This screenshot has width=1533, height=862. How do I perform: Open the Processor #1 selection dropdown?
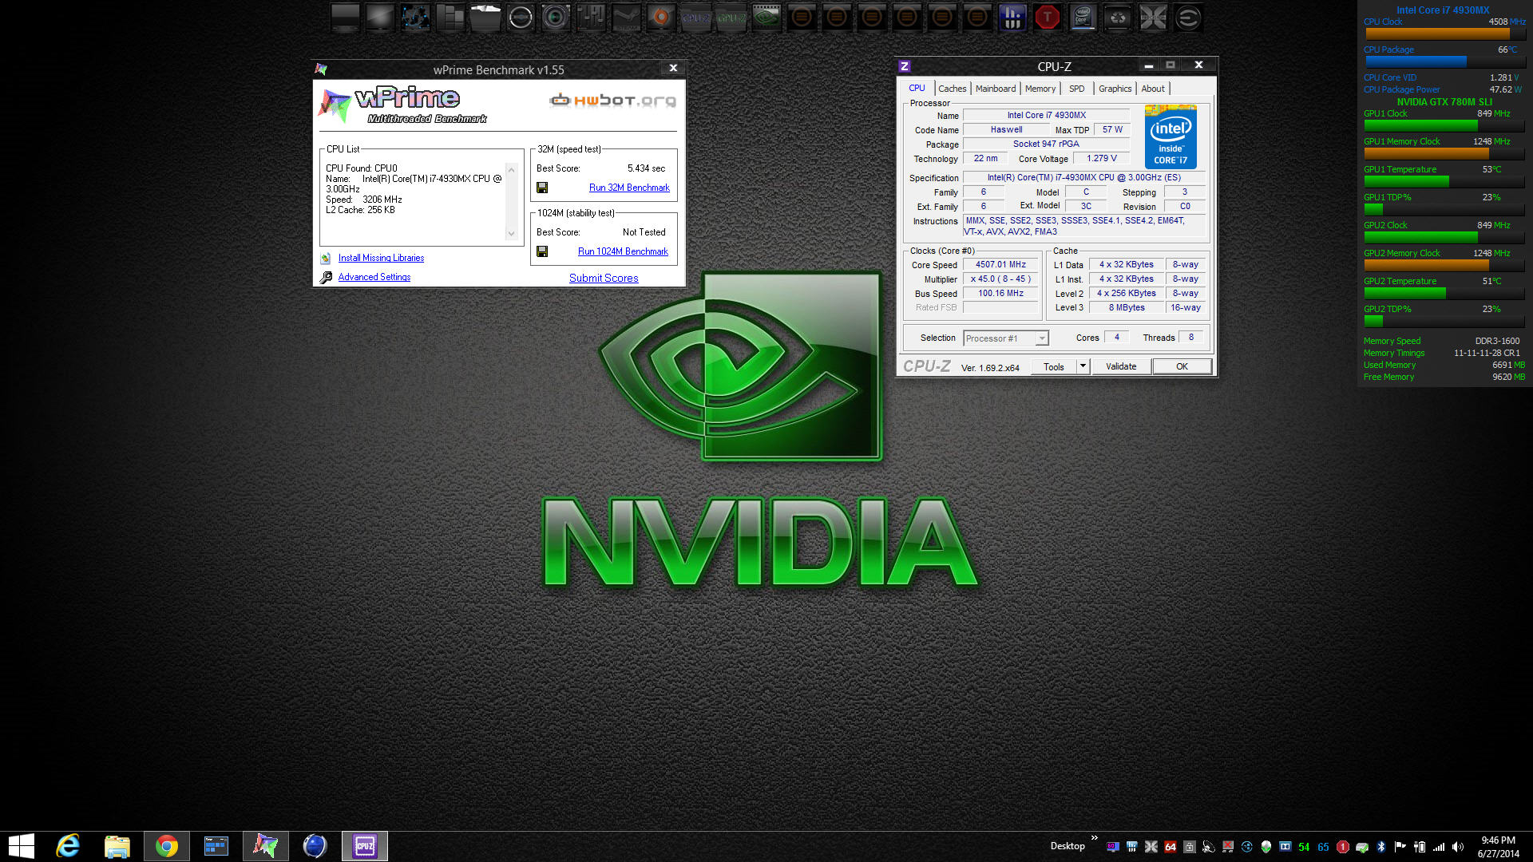click(x=1006, y=338)
